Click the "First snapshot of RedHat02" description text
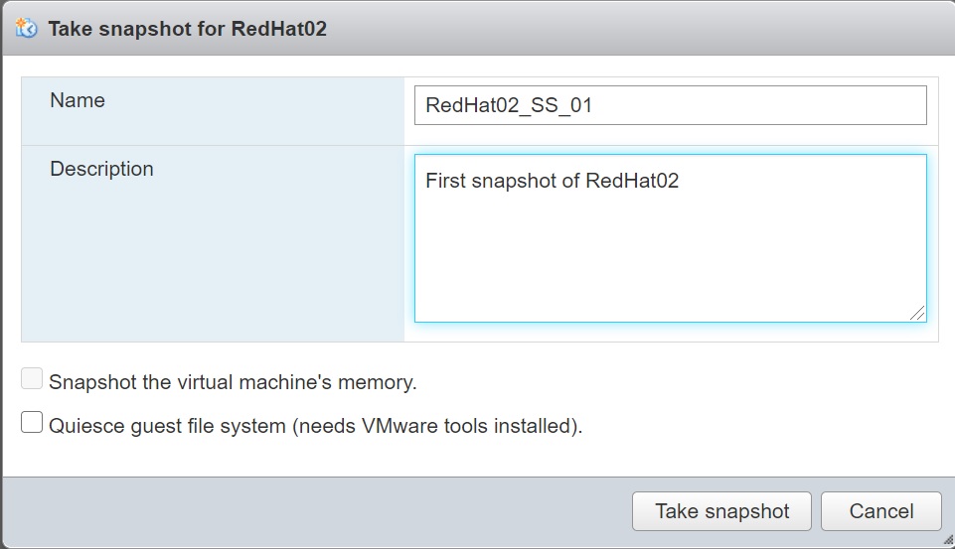 [552, 182]
